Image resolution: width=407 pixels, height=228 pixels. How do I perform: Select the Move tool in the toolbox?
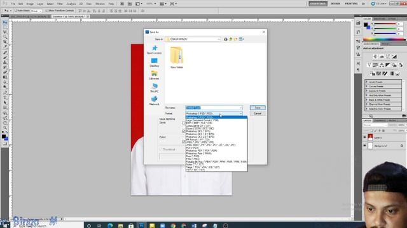point(5,23)
